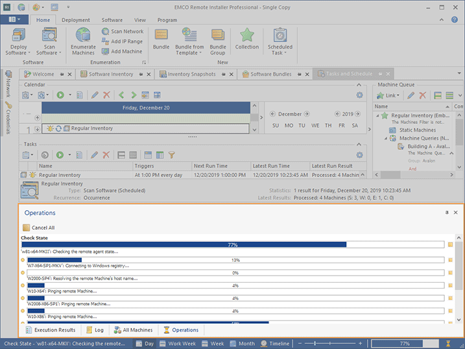Open the Credentials sidebar panel
The width and height of the screenshot is (465, 349).
(x=8, y=118)
